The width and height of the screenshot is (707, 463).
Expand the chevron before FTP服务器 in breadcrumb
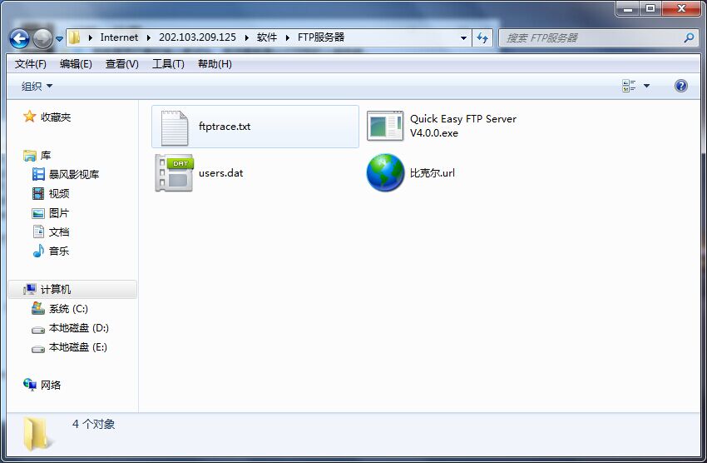point(287,38)
